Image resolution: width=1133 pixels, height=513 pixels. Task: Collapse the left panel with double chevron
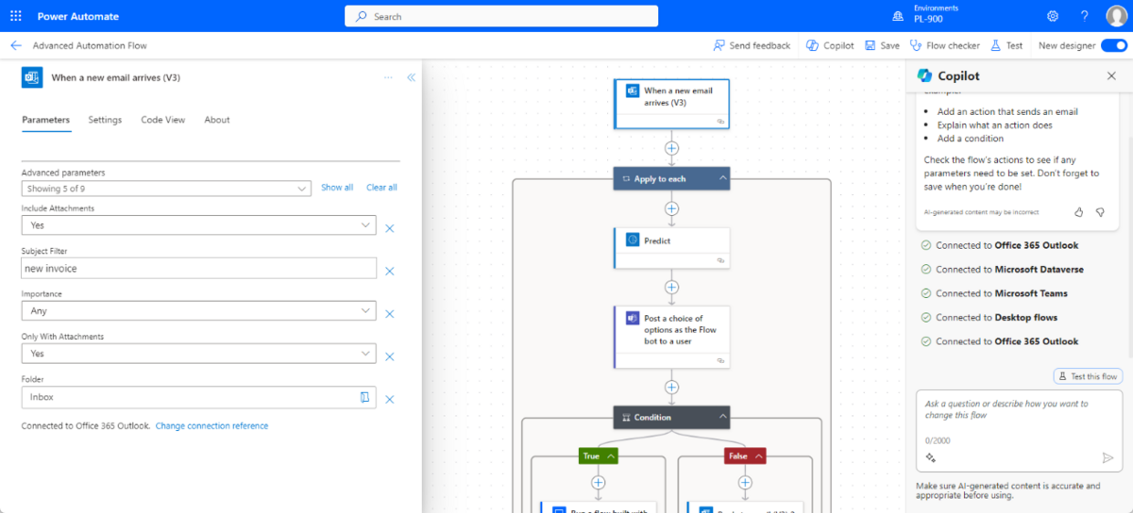411,77
